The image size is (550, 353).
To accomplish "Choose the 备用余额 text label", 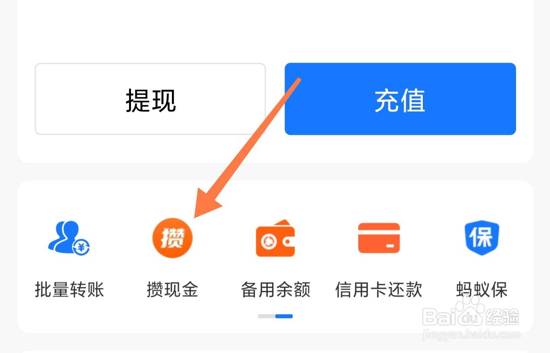I will pyautogui.click(x=275, y=290).
